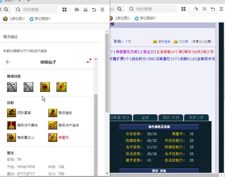Click the 奔雷咒 skill icon
Viewport: 225px width, 177px height.
[x=53, y=138]
